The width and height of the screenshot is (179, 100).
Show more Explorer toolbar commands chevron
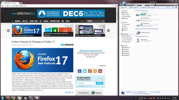pyautogui.click(x=158, y=8)
